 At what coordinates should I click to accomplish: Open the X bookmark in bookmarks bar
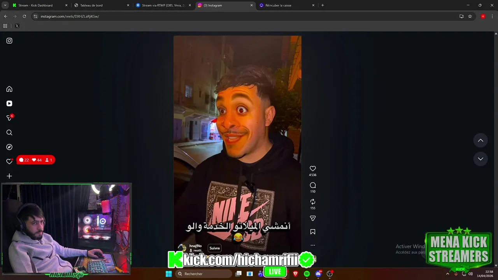(x=17, y=26)
